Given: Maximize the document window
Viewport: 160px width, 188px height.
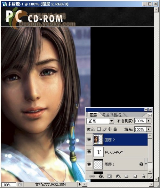Looking at the screenshot, I should click(x=150, y=4).
